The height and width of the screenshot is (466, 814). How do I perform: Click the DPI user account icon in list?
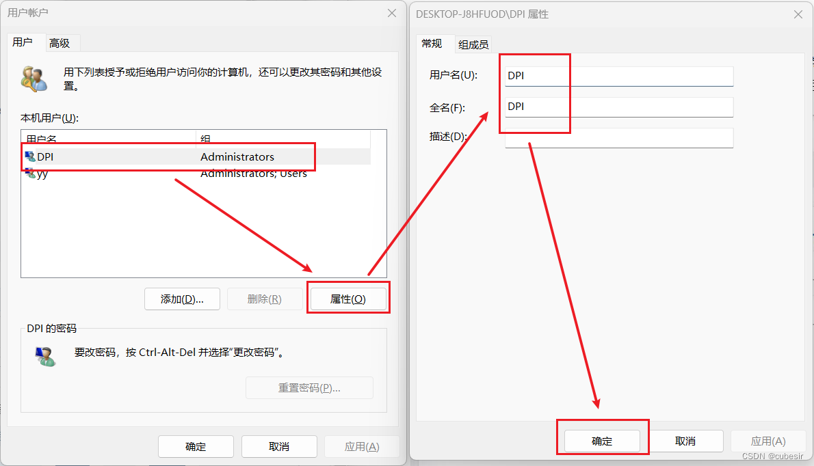pos(30,156)
